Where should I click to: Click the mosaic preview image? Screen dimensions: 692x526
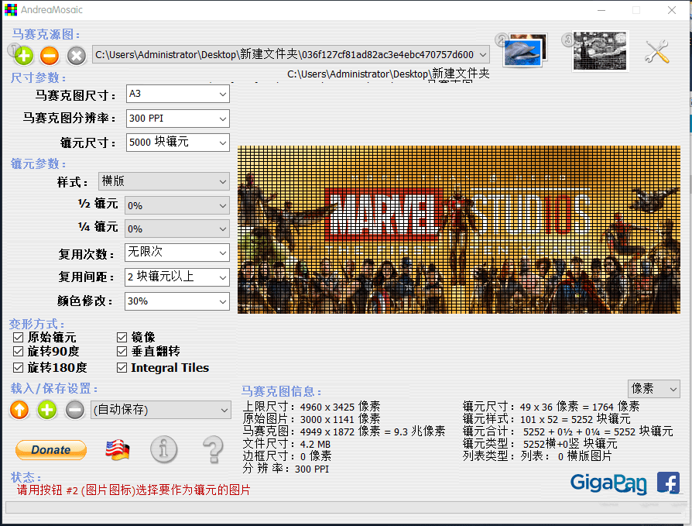click(462, 229)
